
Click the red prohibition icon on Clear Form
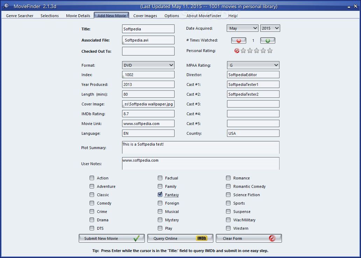[272, 238]
